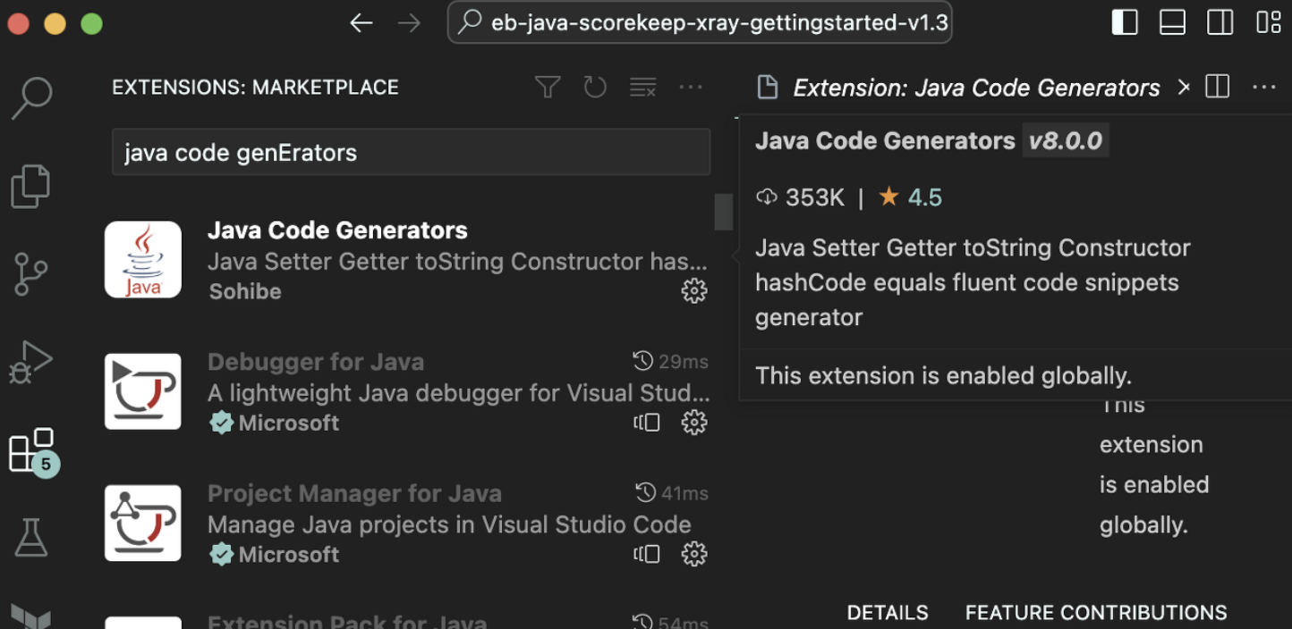Open the marketplace views and more actions menu
Viewport: 1292px width, 629px height.
point(691,87)
